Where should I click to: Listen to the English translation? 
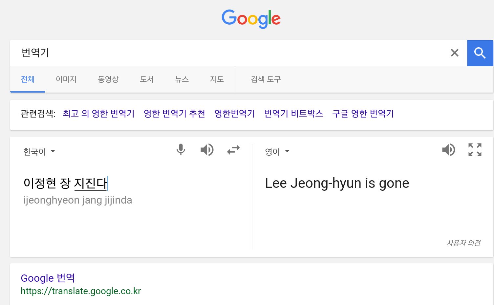tap(448, 150)
